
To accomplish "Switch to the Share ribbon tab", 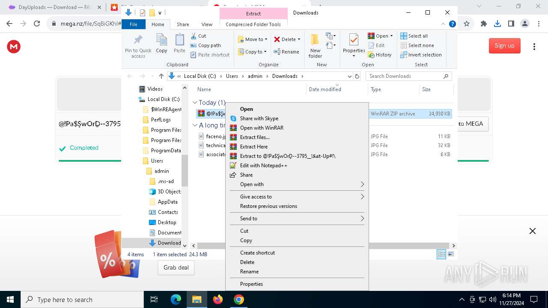I will 183,24.
